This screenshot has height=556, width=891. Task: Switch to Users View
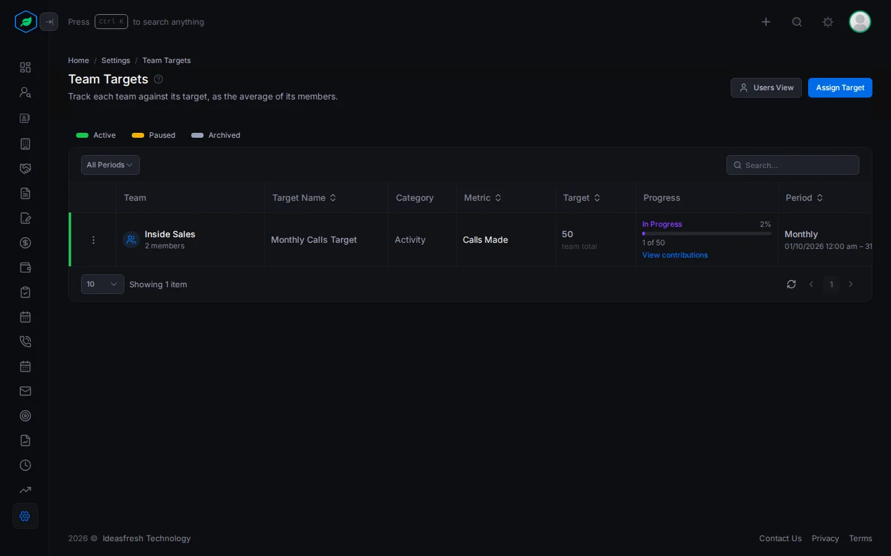(766, 88)
